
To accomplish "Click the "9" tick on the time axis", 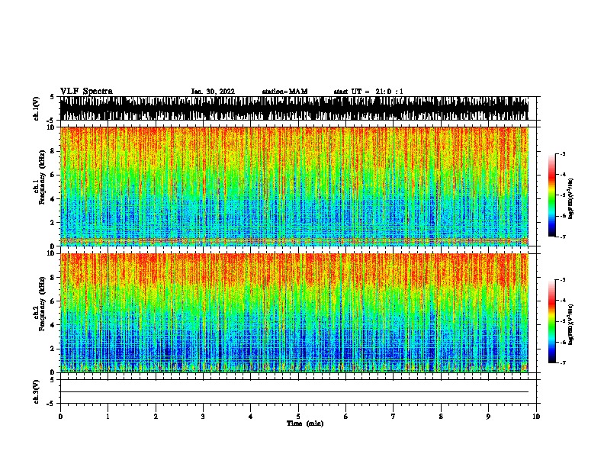I will click(488, 417).
